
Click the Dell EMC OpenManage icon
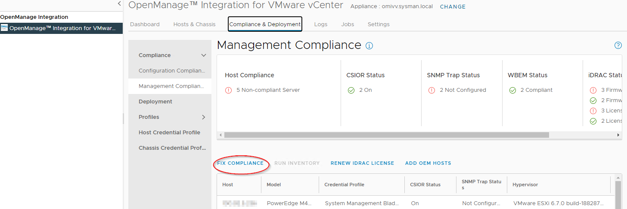4,28
